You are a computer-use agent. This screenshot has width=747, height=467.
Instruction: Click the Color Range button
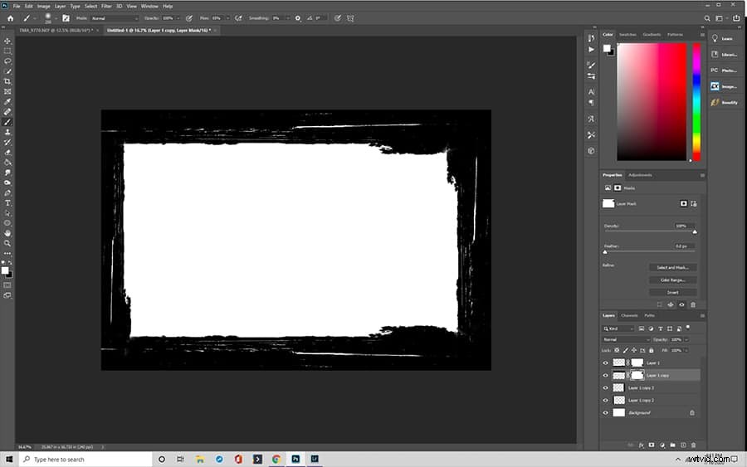coord(672,280)
